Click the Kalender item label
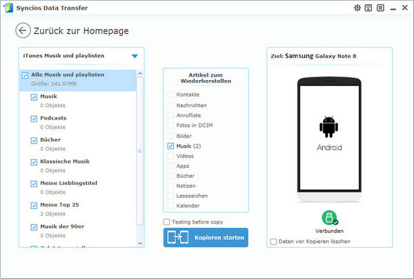 [188, 206]
